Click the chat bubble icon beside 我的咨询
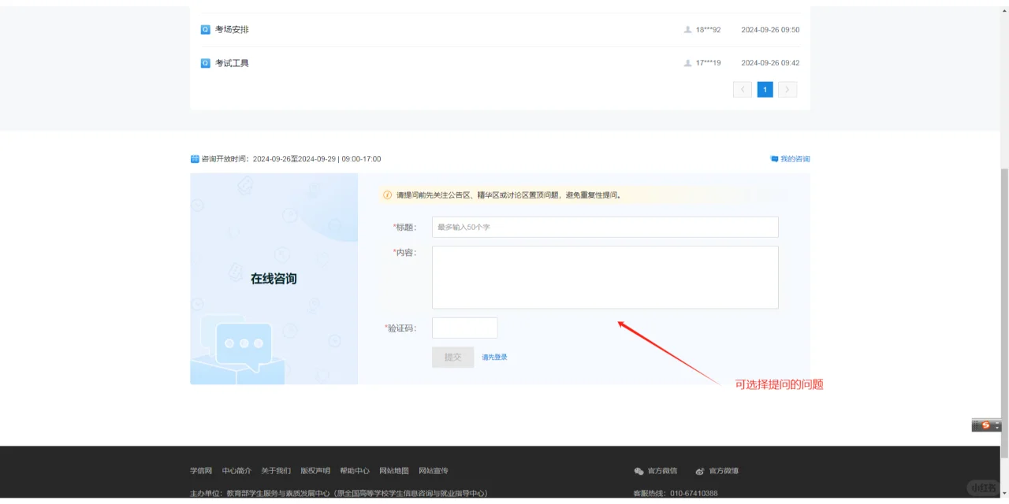Screen dimensions: 1009x504 773,158
